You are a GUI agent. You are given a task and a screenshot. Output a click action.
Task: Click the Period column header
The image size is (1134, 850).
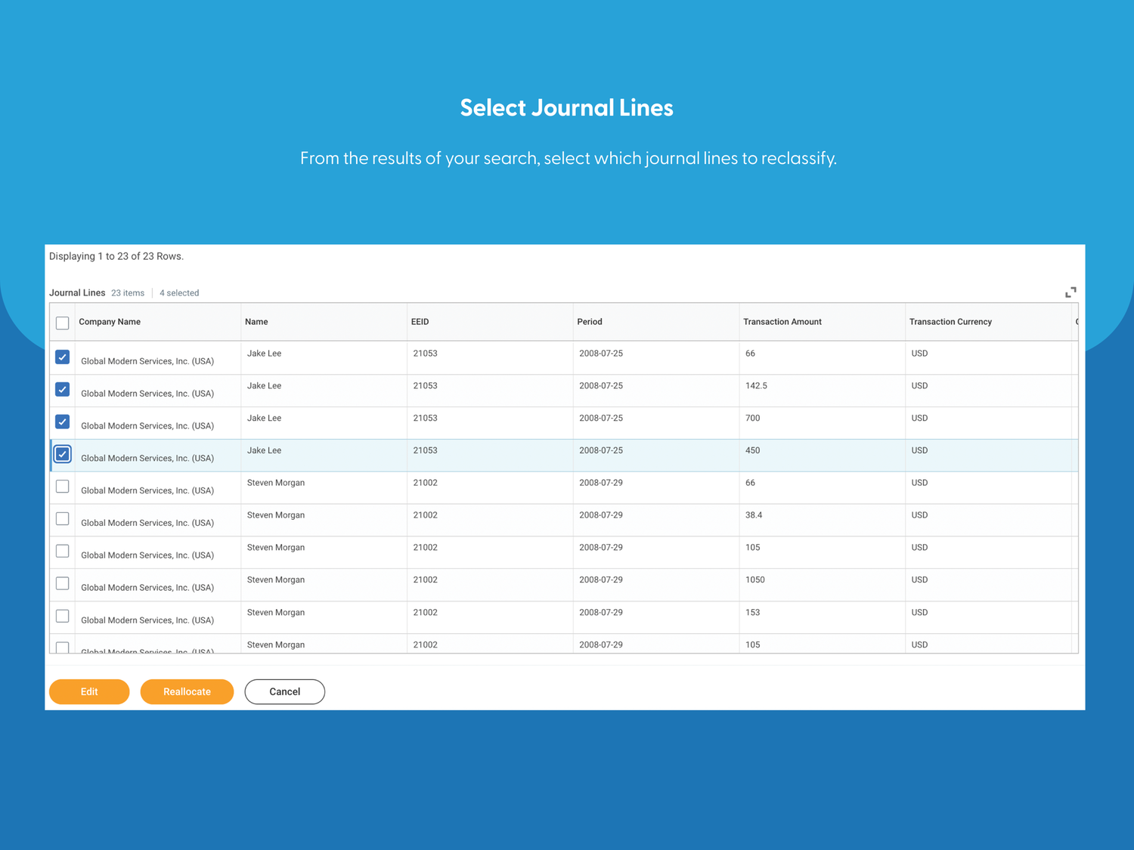(x=590, y=321)
